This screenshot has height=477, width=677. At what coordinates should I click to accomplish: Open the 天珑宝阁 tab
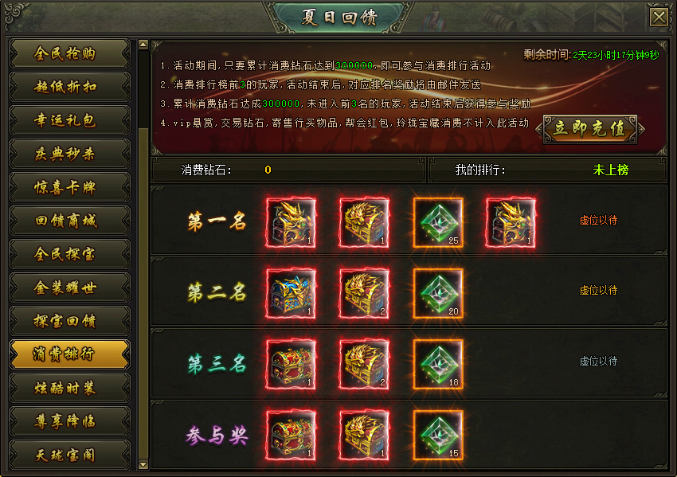coord(69,455)
